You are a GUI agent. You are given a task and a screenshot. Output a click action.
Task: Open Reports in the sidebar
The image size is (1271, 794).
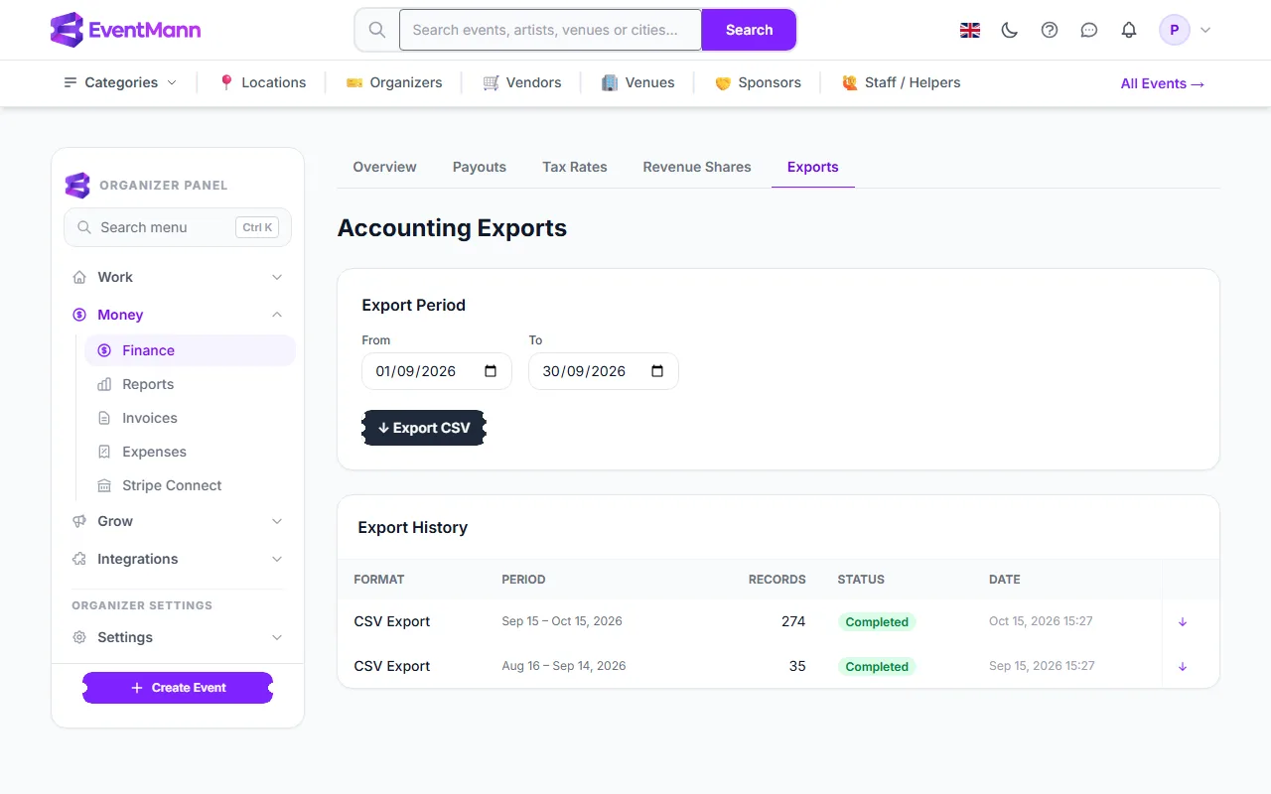190,384
